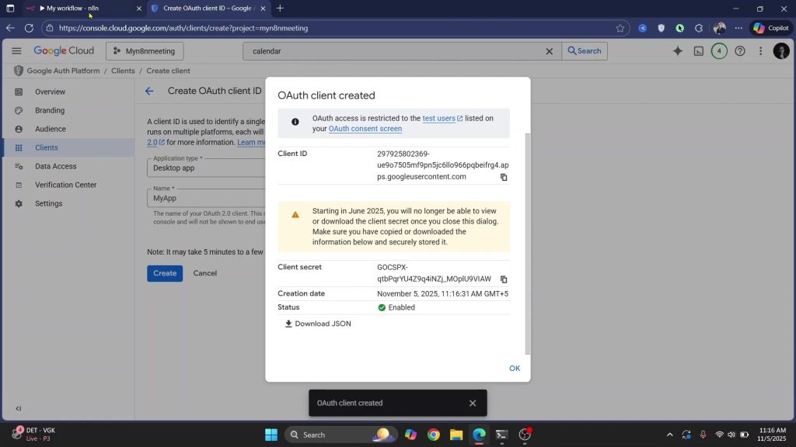796x447 pixels.
Task: Clear the calendar search text
Action: [549, 51]
